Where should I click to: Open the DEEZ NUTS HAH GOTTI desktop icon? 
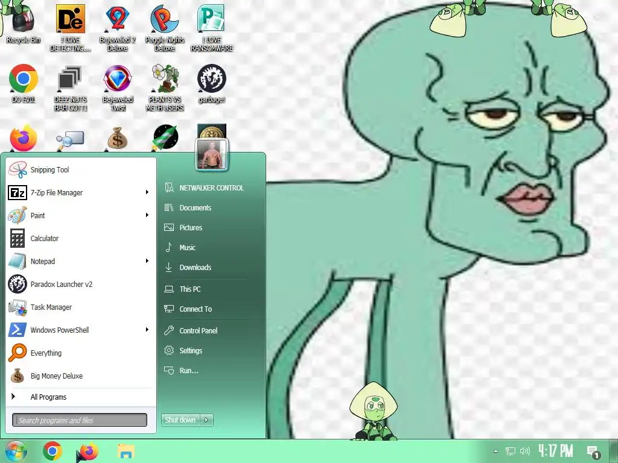(70, 88)
